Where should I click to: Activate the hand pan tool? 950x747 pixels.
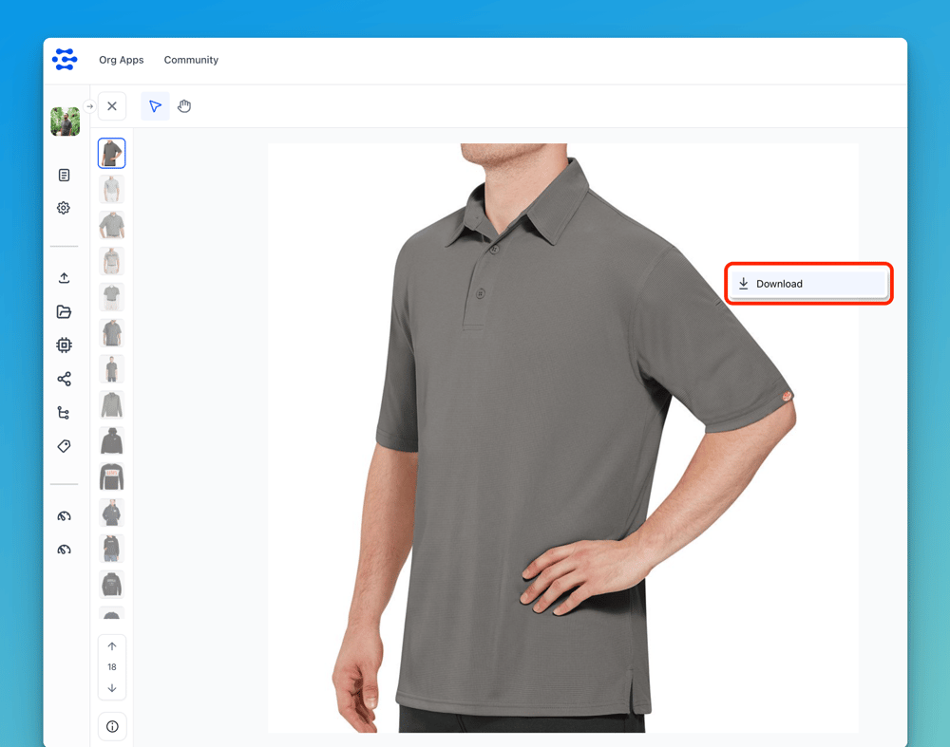[x=184, y=106]
